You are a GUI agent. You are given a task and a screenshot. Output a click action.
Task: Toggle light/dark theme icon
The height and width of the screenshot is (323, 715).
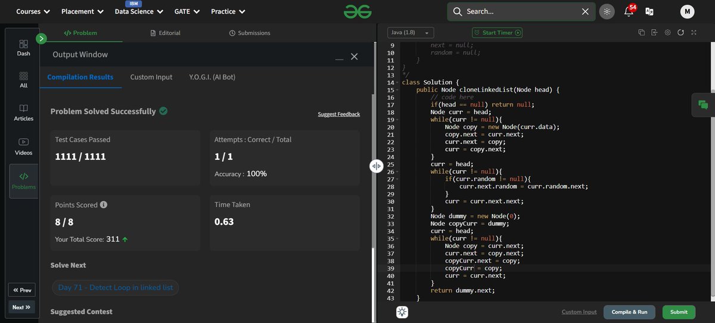click(607, 11)
